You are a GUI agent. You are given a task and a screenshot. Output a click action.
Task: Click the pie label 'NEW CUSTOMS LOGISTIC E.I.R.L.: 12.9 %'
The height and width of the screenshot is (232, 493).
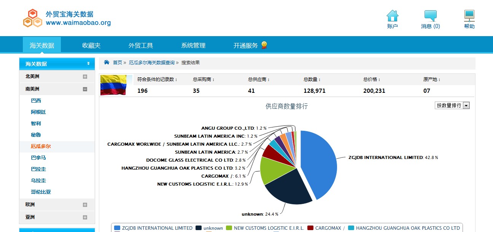point(202,184)
